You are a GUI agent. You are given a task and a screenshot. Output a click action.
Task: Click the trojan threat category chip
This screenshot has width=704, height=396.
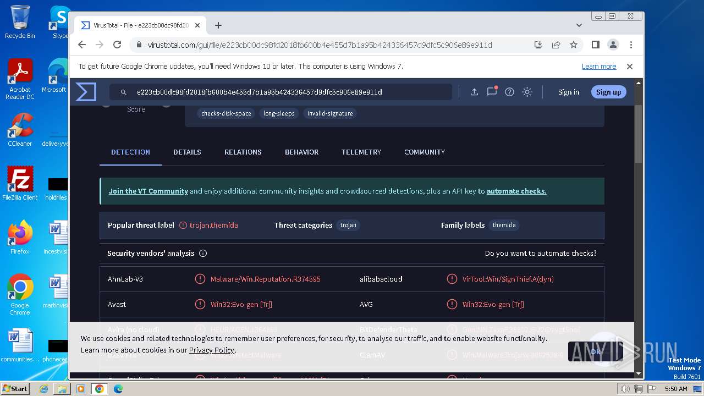348,225
